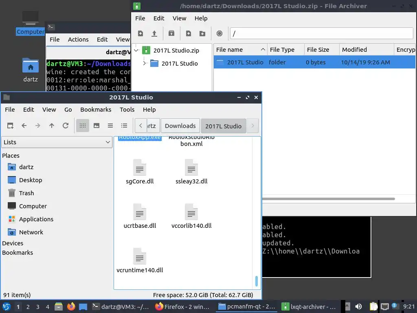Open the Bookmarks menu in file manager
Image resolution: width=417 pixels, height=313 pixels.
point(96,110)
